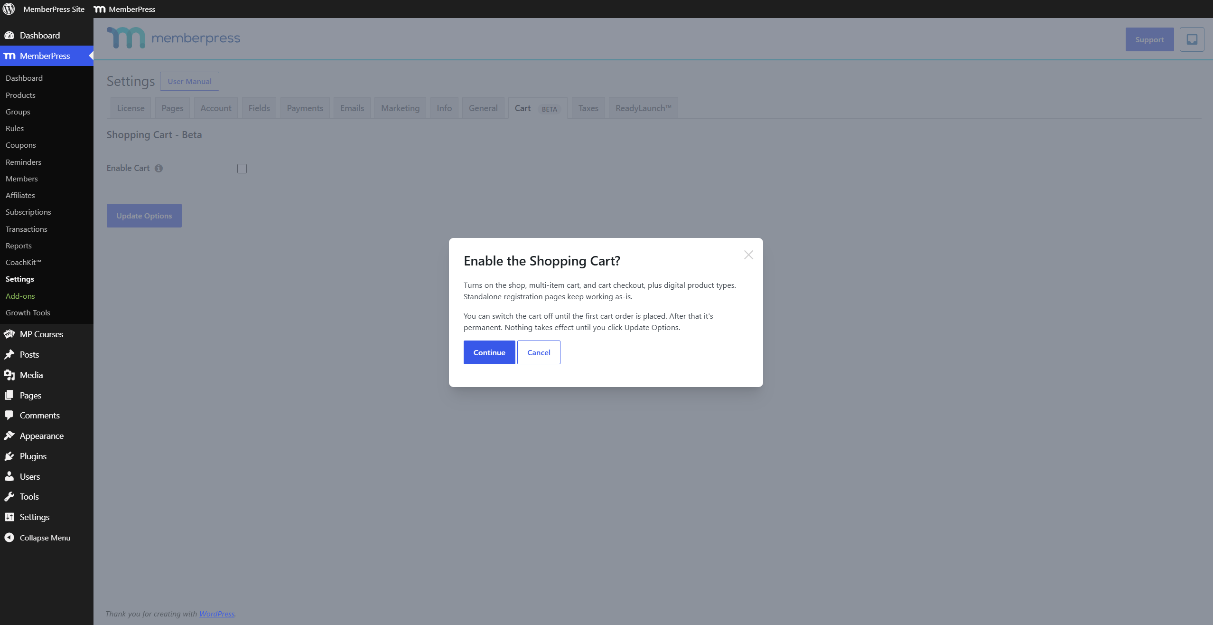This screenshot has height=625, width=1213.
Task: Click Cancel in the dialog
Action: click(x=539, y=352)
